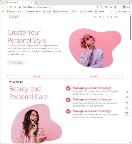The width and height of the screenshot is (132, 144).
Task: Click the right half of the pagination bar
Action: click(94, 77)
